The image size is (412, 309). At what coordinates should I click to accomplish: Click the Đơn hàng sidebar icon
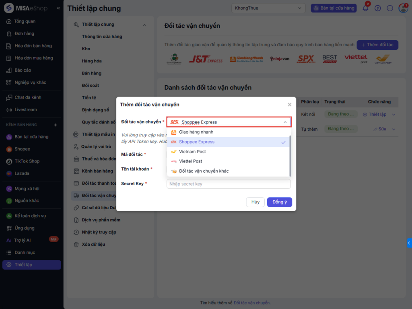click(x=9, y=34)
